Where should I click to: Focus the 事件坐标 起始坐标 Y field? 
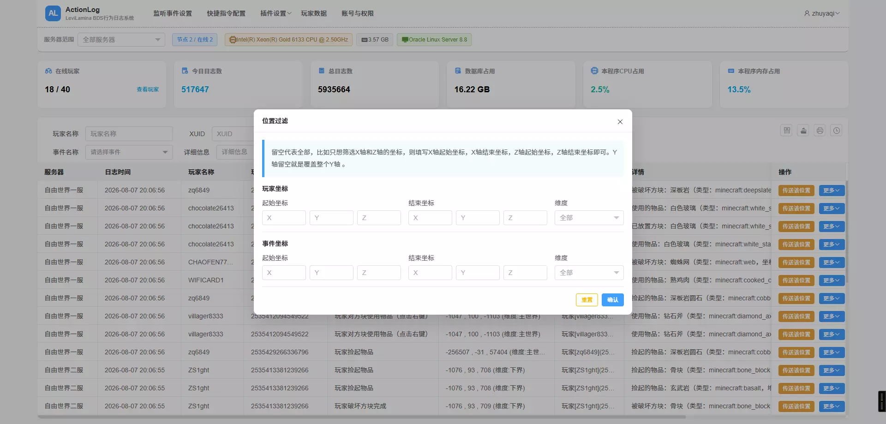331,273
